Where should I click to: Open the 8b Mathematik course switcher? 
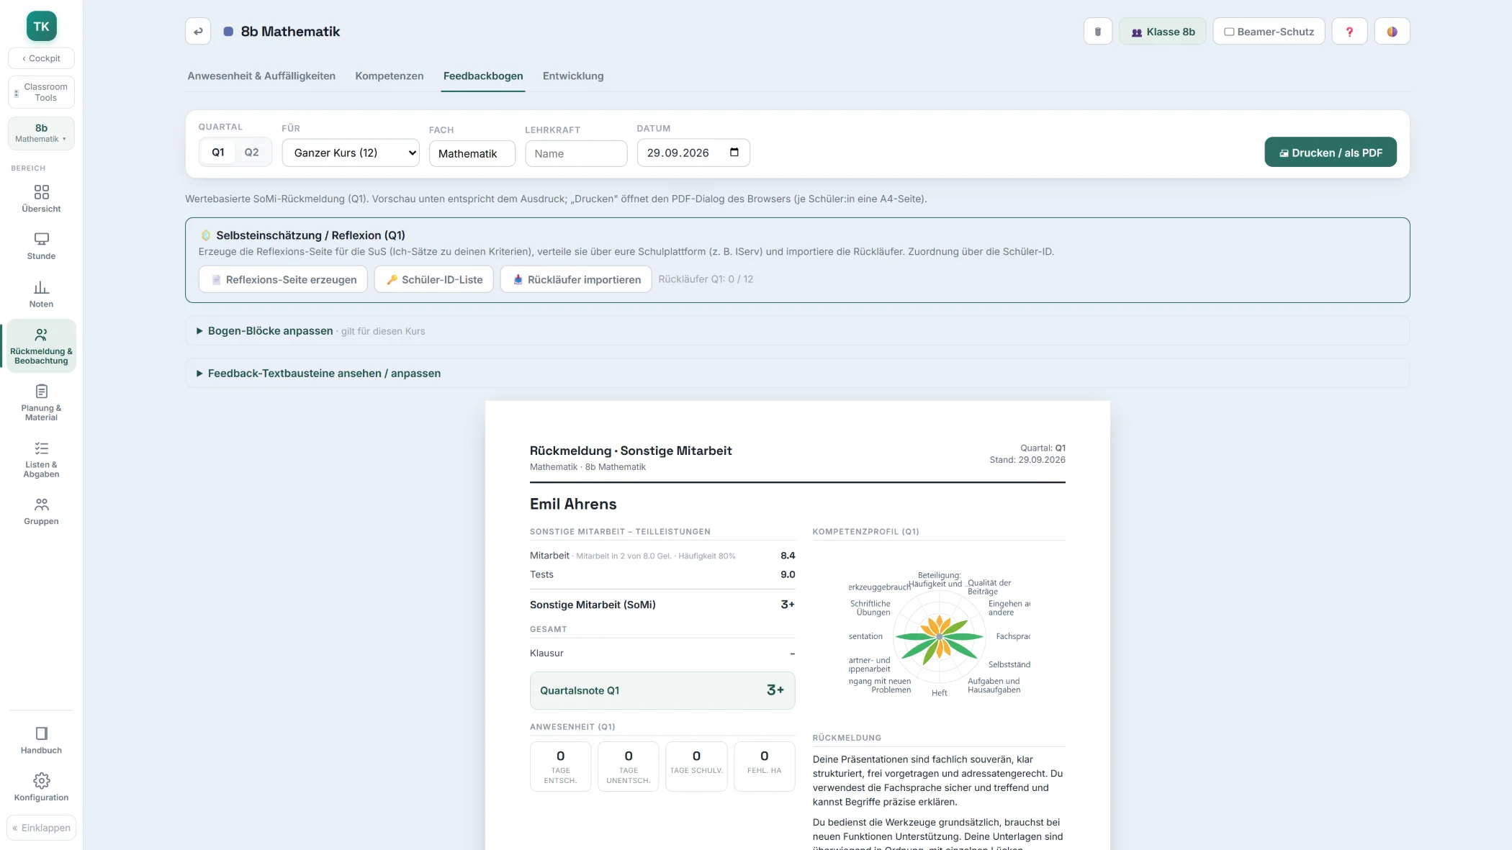click(x=41, y=133)
